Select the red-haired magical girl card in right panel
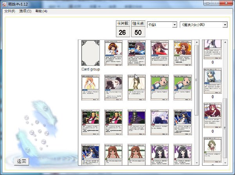The height and width of the screenshot is (175, 235). click(213, 115)
